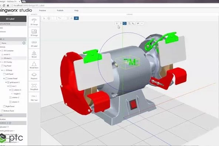Switch canvas to 2D view
Image resolution: width=219 pixels, height=146 pixels.
[x=71, y=18]
